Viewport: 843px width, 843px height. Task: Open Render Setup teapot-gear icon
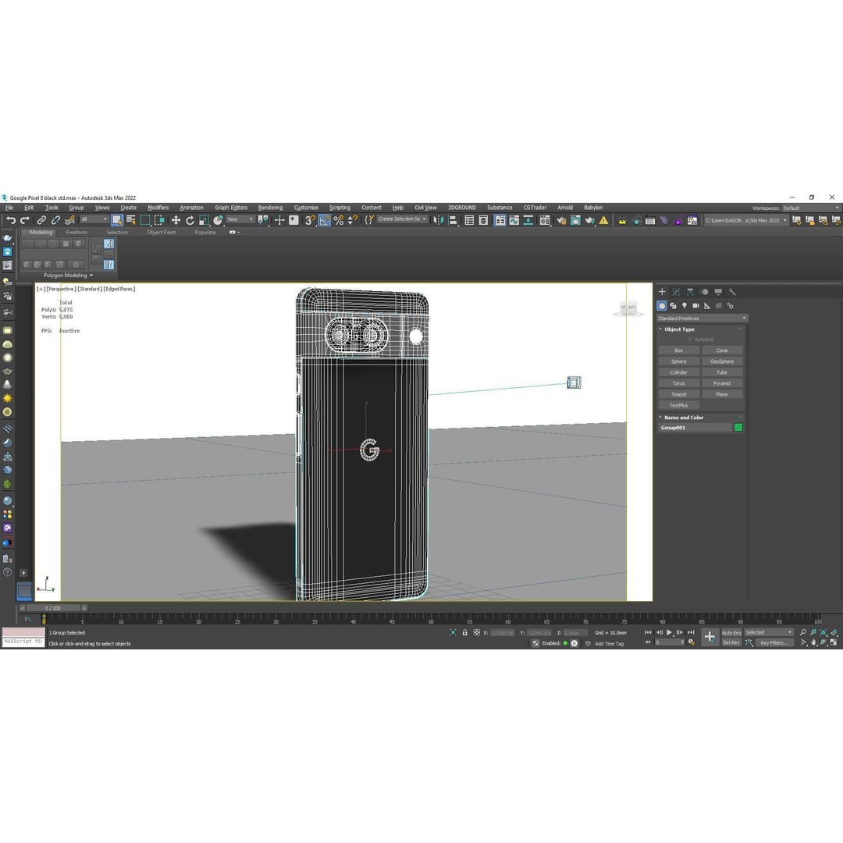click(x=561, y=220)
